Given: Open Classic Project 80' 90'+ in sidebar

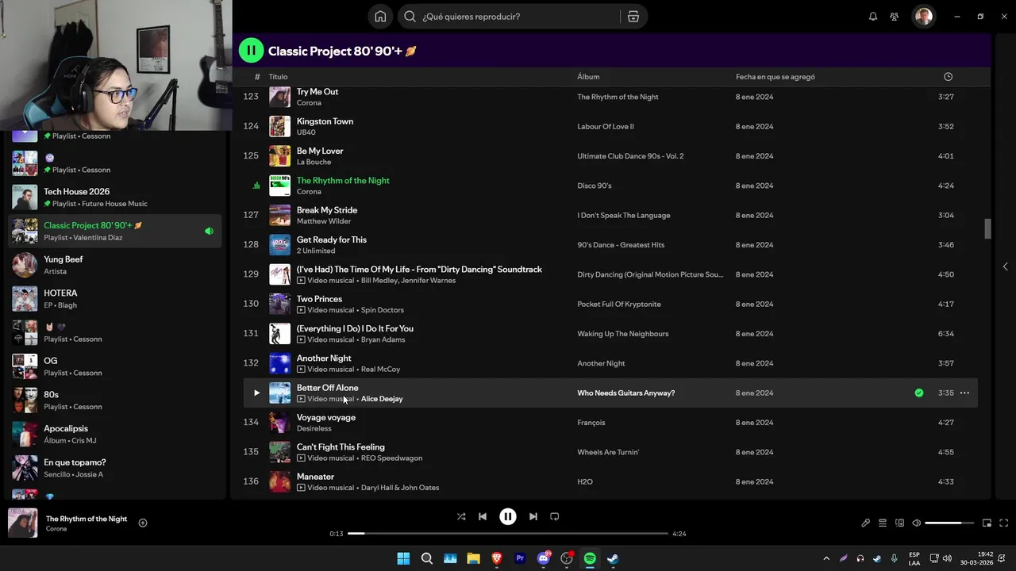Looking at the screenshot, I should click(116, 231).
